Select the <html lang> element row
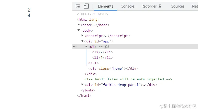 88,20
